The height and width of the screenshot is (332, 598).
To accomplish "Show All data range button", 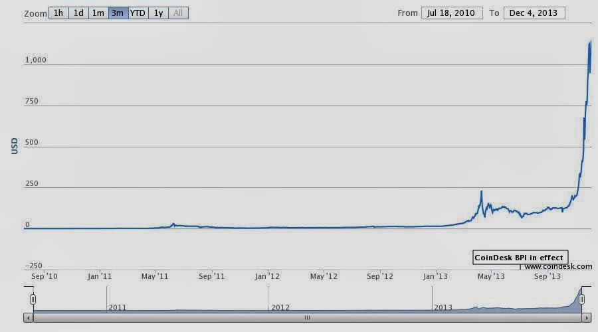I will 178,13.
